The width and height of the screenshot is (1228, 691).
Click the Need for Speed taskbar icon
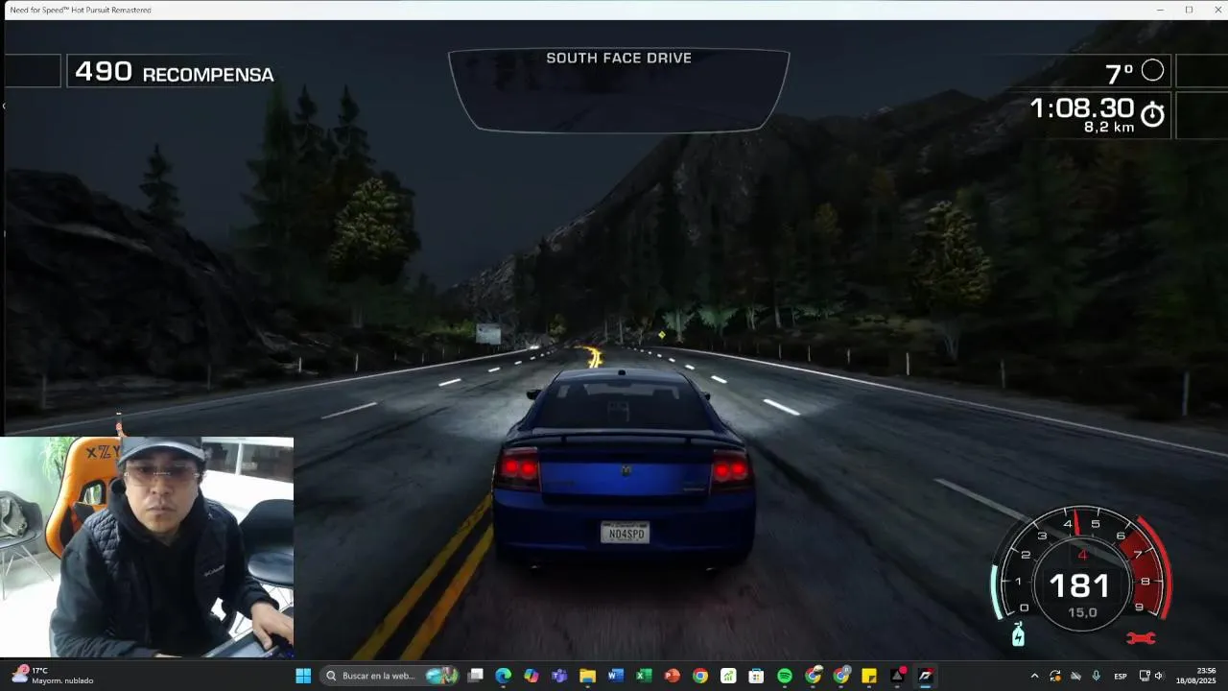point(925,676)
